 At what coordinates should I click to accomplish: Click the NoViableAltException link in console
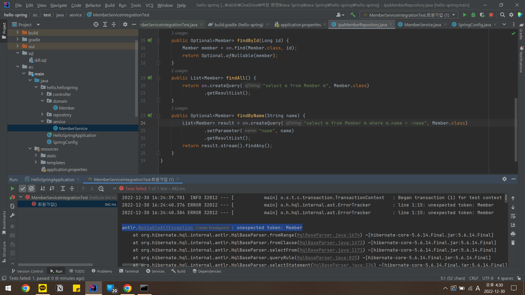point(165,228)
